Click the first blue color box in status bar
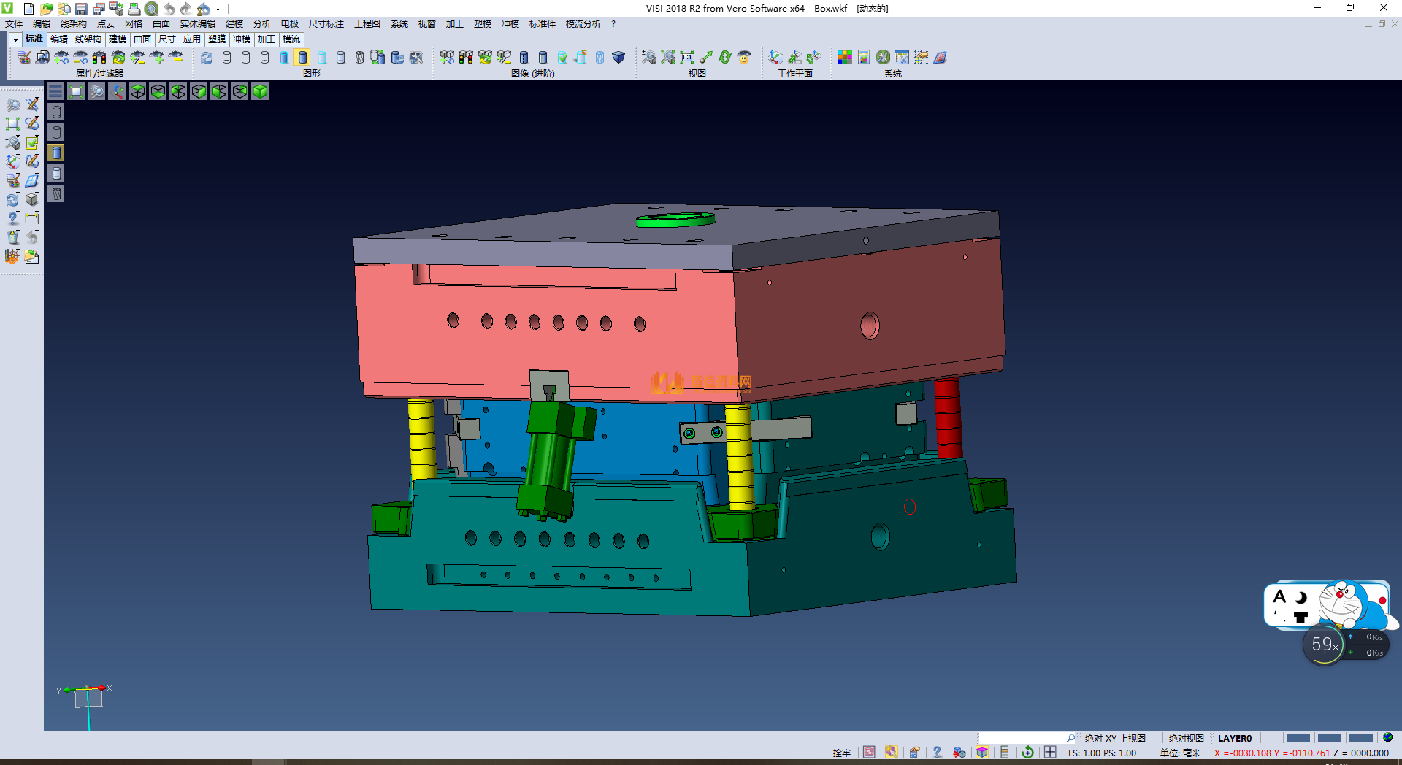The width and height of the screenshot is (1402, 765). (1298, 738)
